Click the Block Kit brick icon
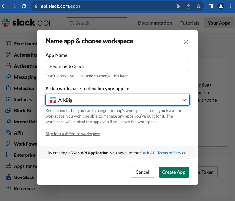 (x=8, y=110)
